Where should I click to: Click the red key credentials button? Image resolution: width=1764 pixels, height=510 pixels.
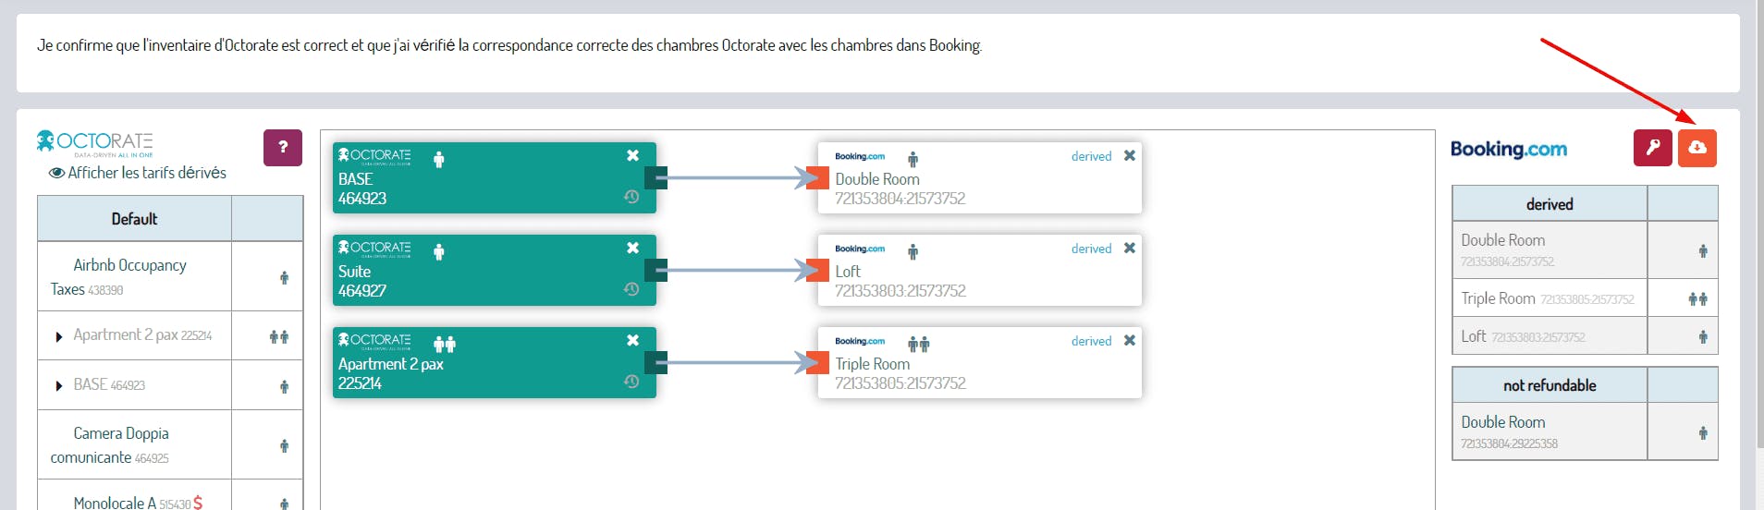click(1652, 148)
